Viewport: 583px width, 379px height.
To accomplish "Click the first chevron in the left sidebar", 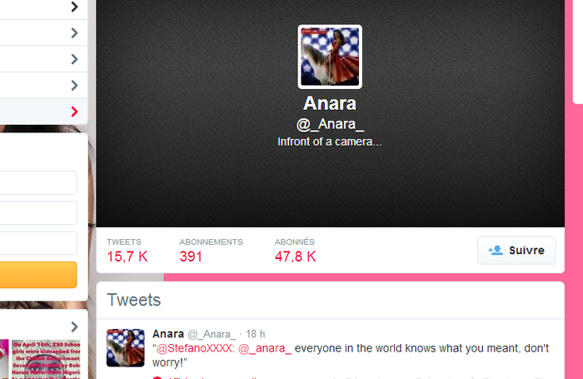I will pyautogui.click(x=74, y=7).
